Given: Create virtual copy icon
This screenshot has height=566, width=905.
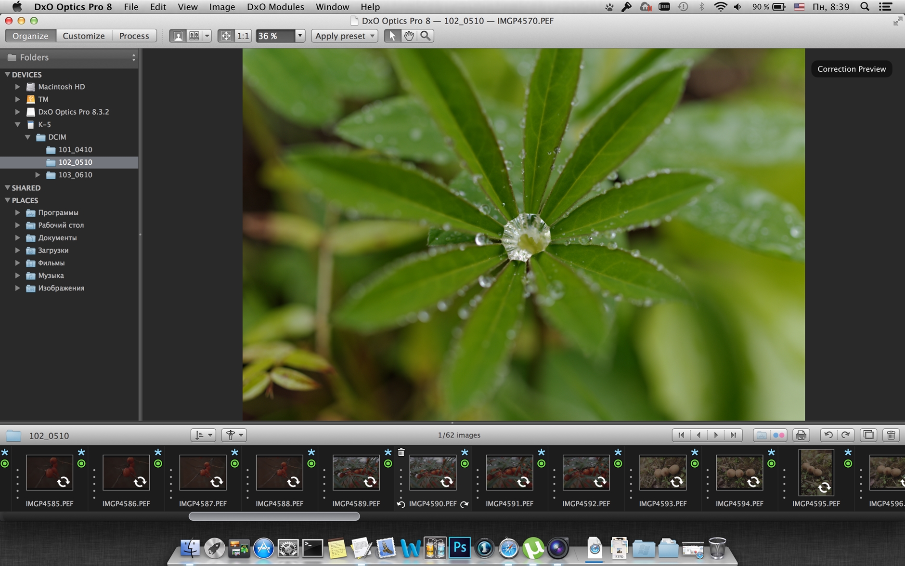Looking at the screenshot, I should tap(868, 435).
